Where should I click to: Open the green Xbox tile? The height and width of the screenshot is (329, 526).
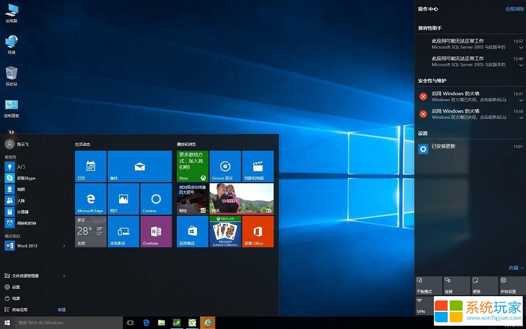click(193, 166)
